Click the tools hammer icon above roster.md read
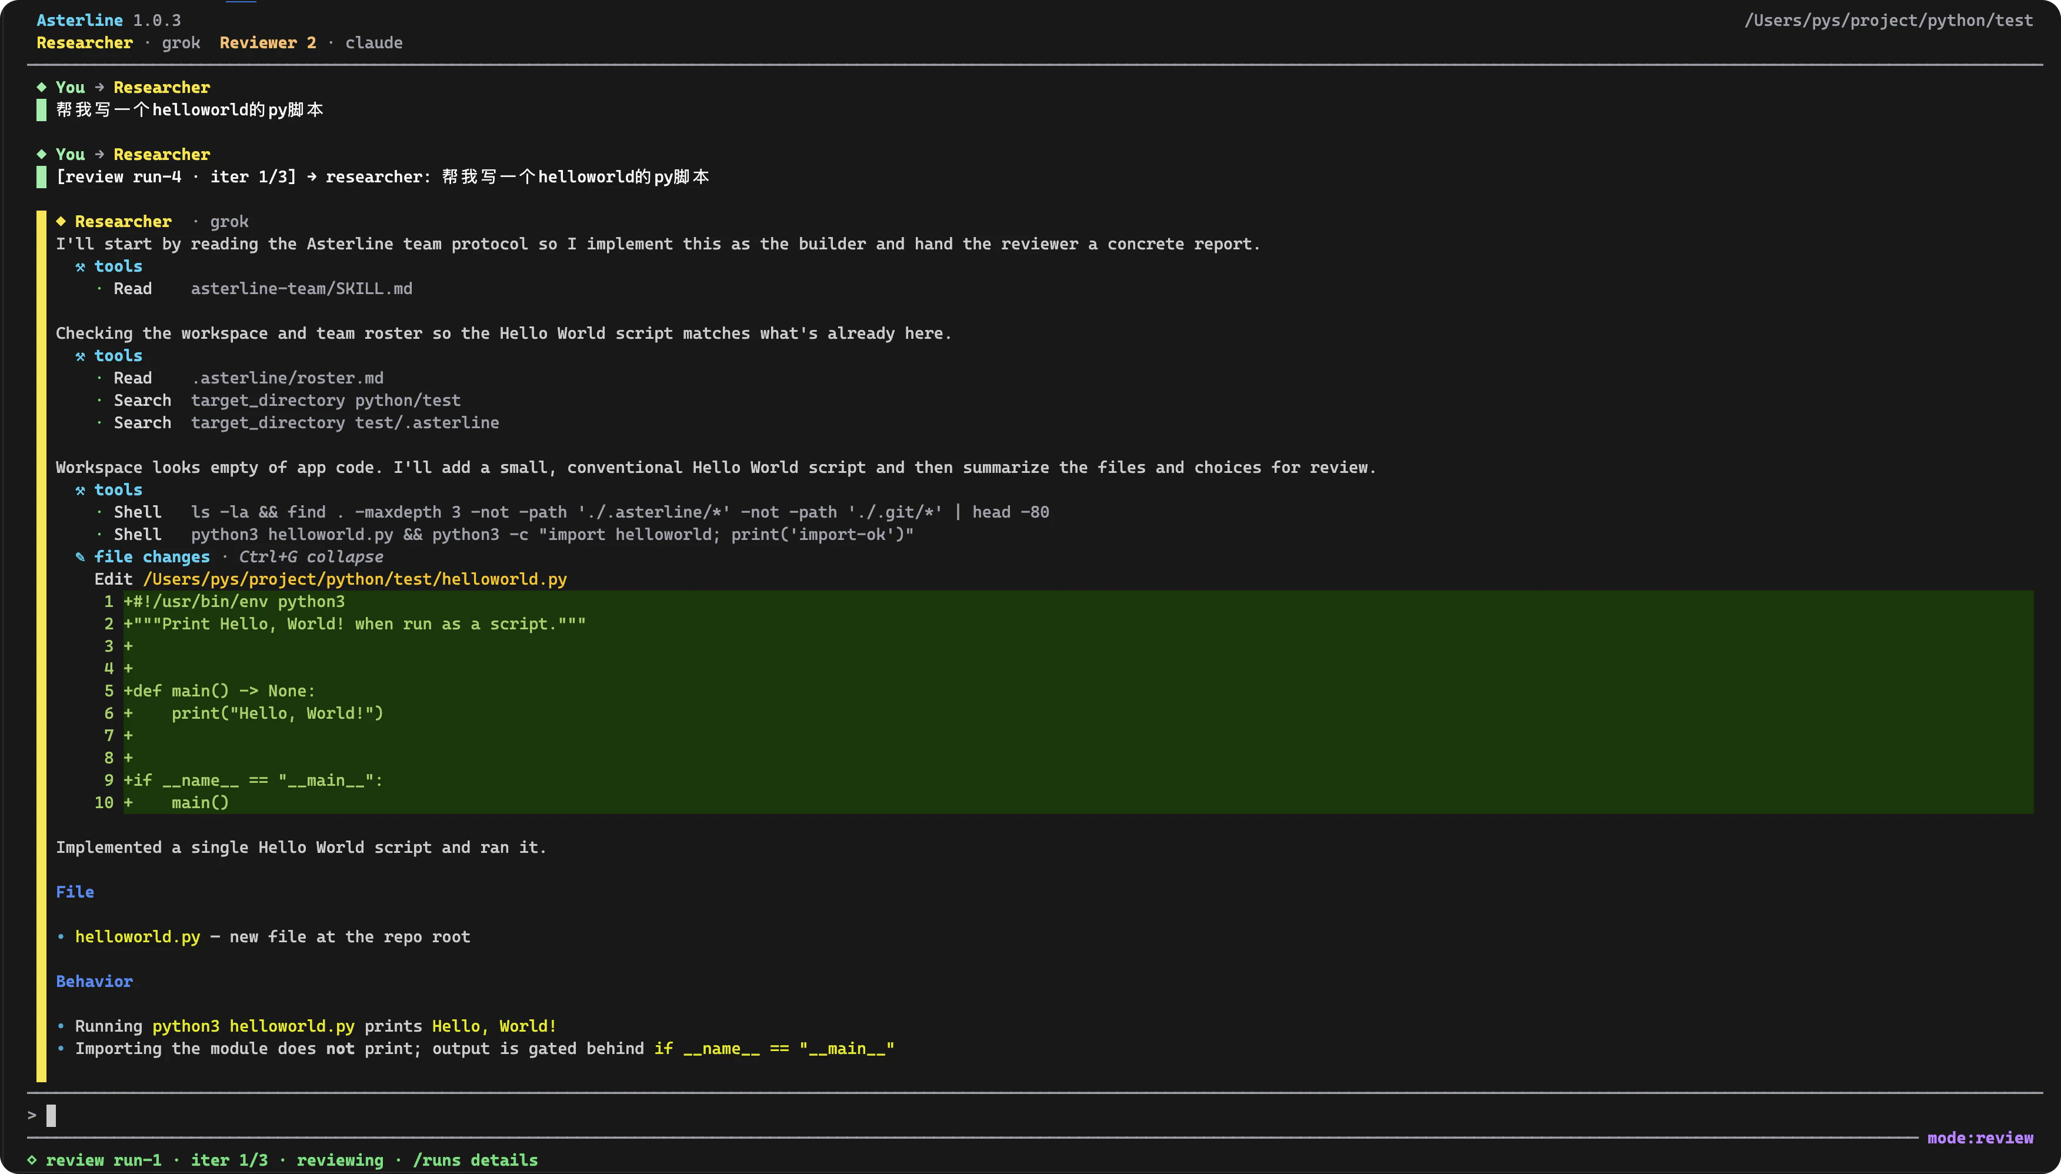This screenshot has width=2061, height=1174. click(81, 356)
